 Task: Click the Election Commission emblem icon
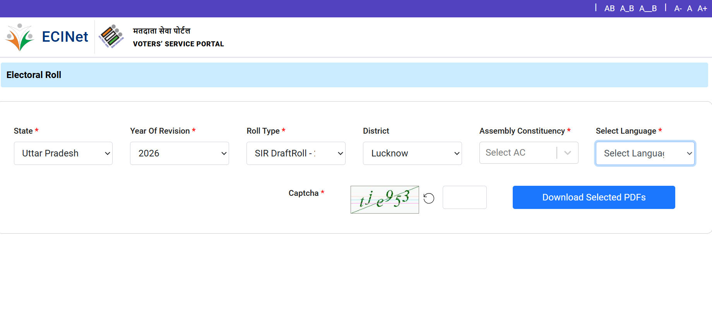[x=111, y=37]
